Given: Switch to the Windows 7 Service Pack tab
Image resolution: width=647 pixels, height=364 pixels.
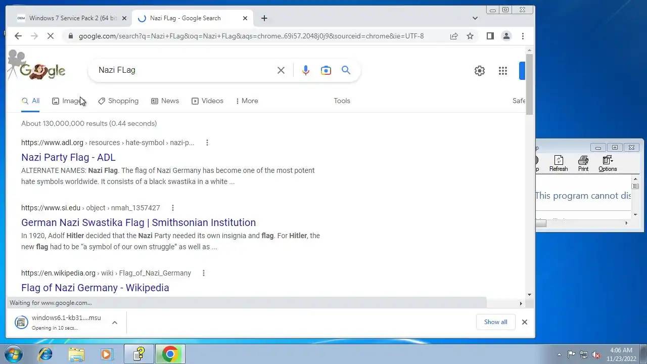Looking at the screenshot, I should pyautogui.click(x=72, y=18).
